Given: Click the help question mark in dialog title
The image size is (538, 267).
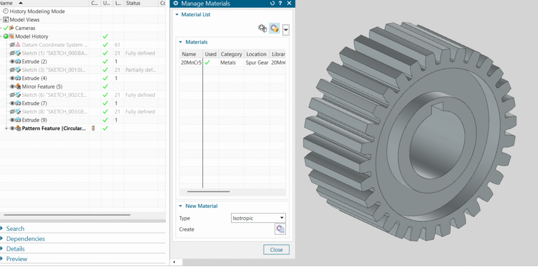Looking at the screenshot, I should 281,4.
